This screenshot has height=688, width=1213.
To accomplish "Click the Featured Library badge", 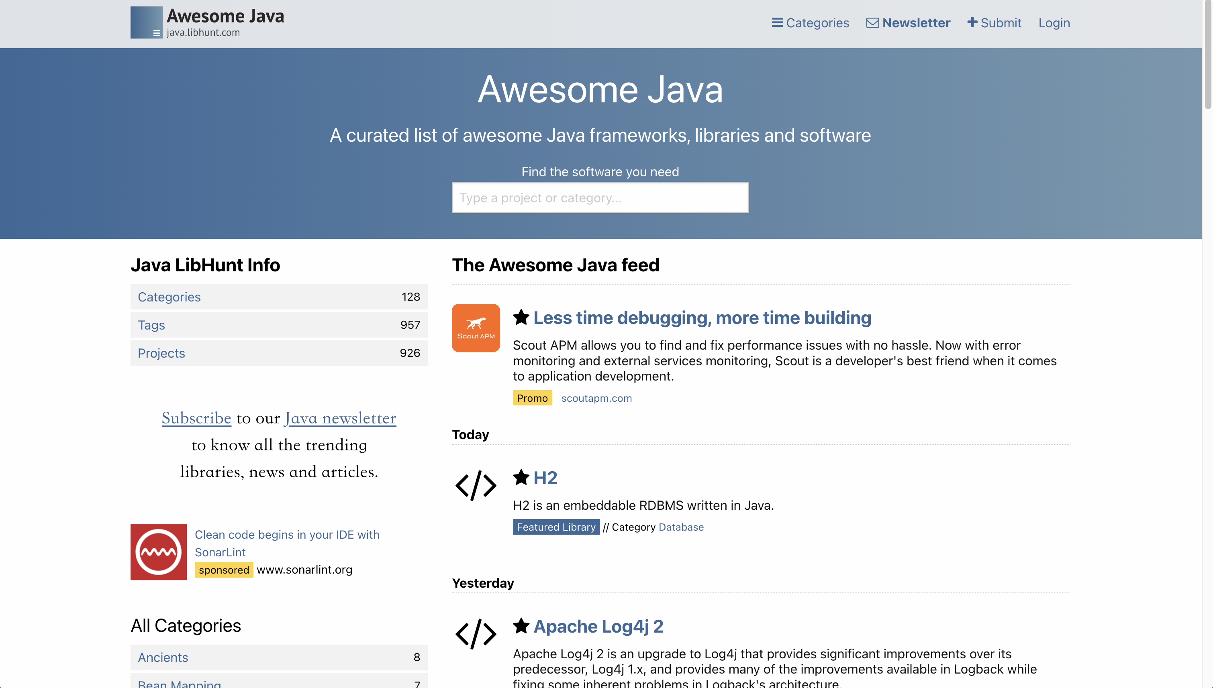I will tap(556, 527).
